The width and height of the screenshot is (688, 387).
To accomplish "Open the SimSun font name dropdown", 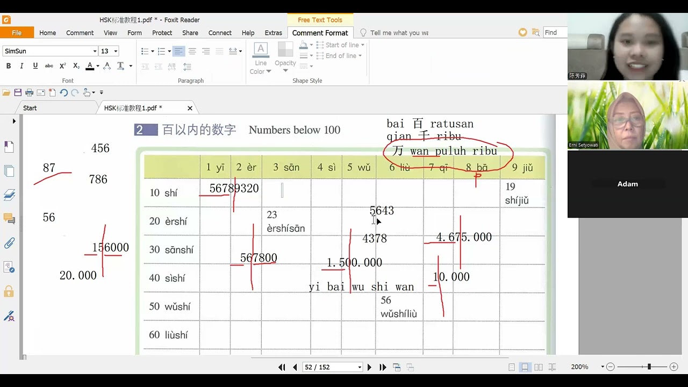I will pos(95,51).
